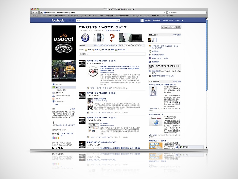The height and width of the screenshot is (179, 238).
Task: Open messages icon beside facebook logo
Action: [x=70, y=20]
